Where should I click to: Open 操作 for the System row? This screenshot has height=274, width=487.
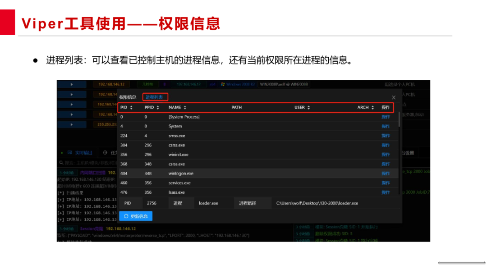click(x=386, y=126)
